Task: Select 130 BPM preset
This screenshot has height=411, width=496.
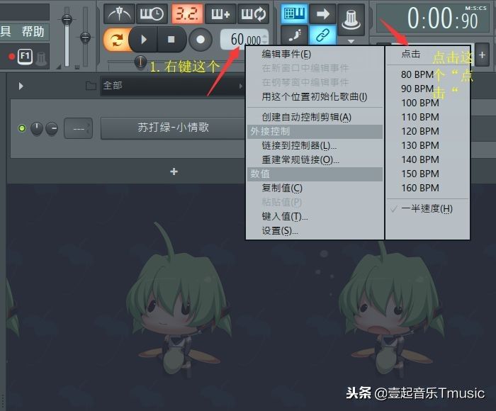Action: (428, 145)
